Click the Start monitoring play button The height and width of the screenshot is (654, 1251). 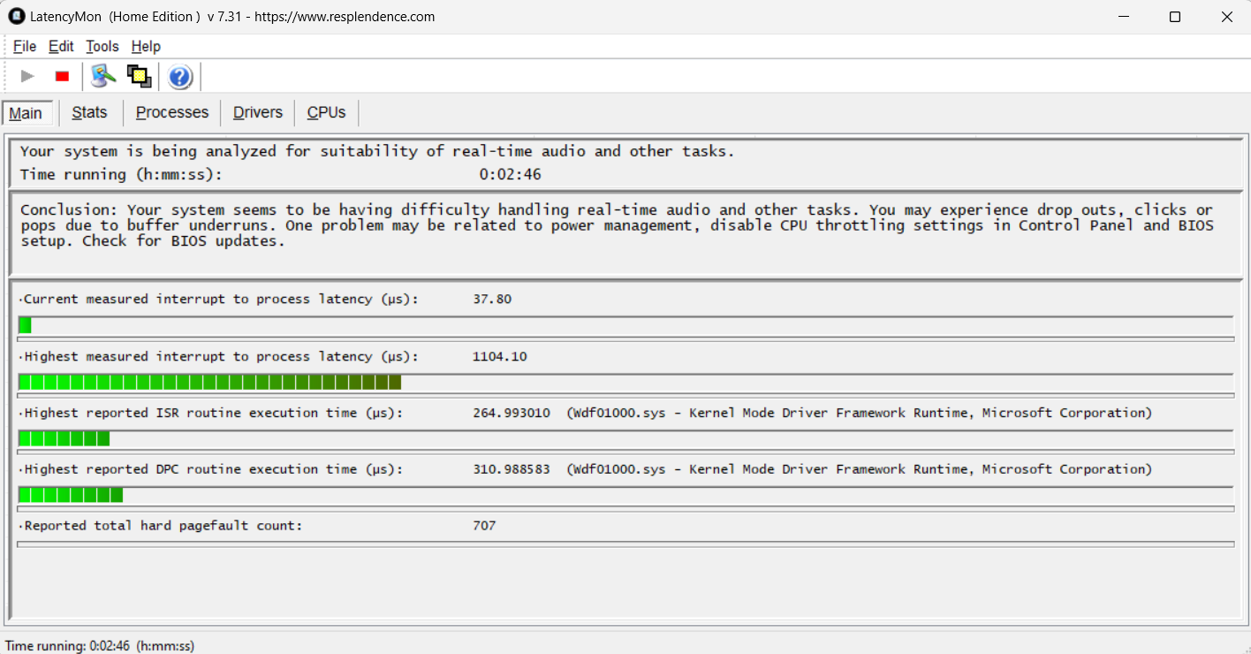pos(27,77)
